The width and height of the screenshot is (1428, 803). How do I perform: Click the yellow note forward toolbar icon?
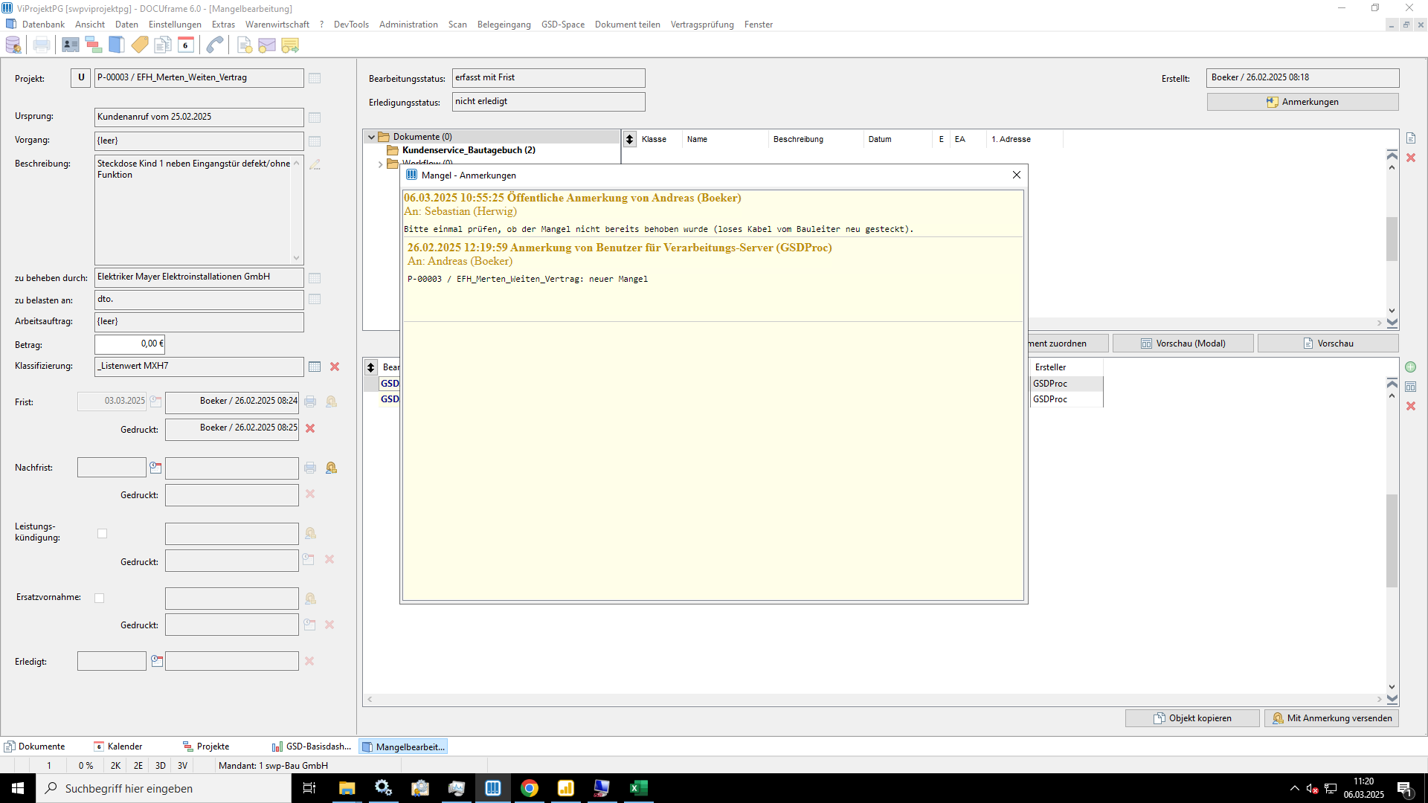pyautogui.click(x=290, y=45)
